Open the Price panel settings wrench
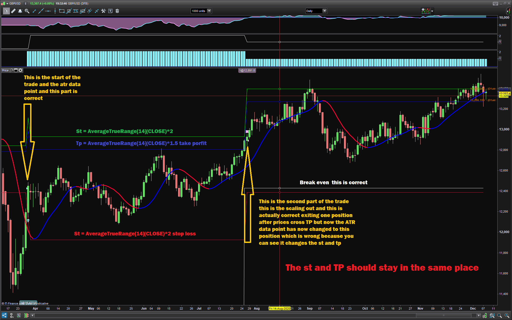This screenshot has height=320, width=512. point(11,70)
